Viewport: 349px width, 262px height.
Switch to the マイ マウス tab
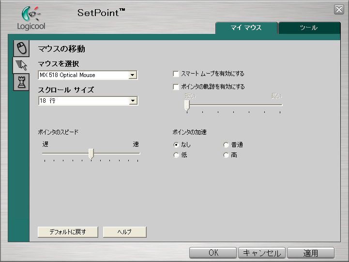point(246,28)
